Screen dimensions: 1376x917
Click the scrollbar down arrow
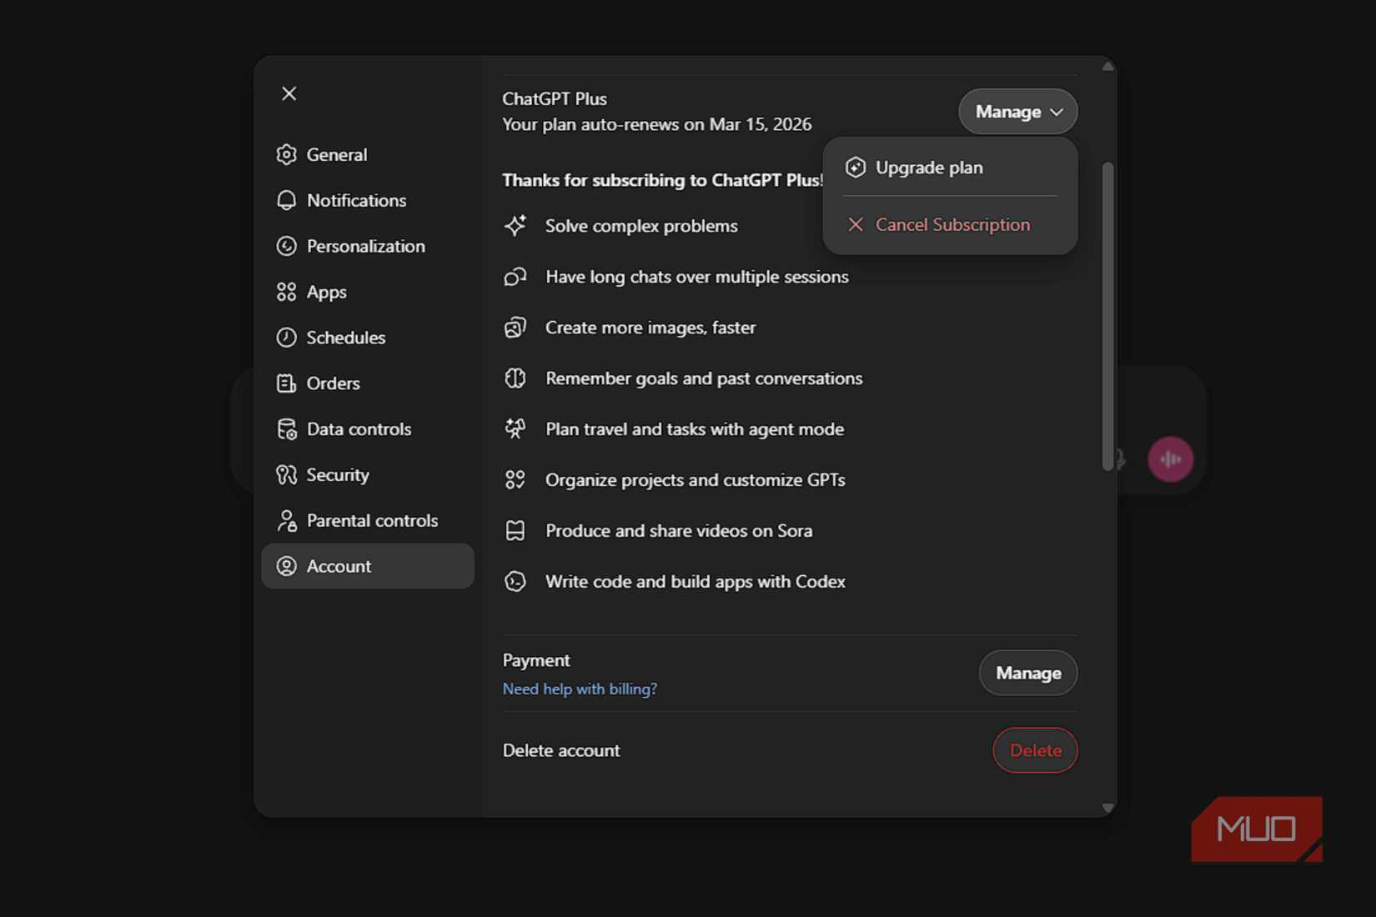[1107, 808]
